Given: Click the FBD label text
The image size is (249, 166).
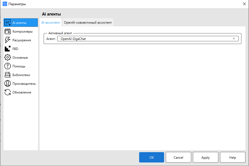Looking at the screenshot, I should point(15,49).
